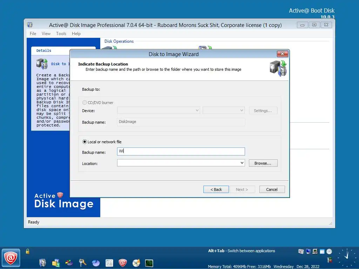Click the Indicate Backup Location heading
Screen dimensions: 359x269
point(103,64)
